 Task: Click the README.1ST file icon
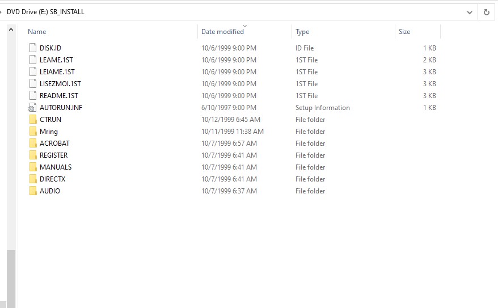(x=32, y=96)
